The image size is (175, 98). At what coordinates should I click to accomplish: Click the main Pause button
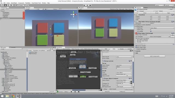click(87, 5)
